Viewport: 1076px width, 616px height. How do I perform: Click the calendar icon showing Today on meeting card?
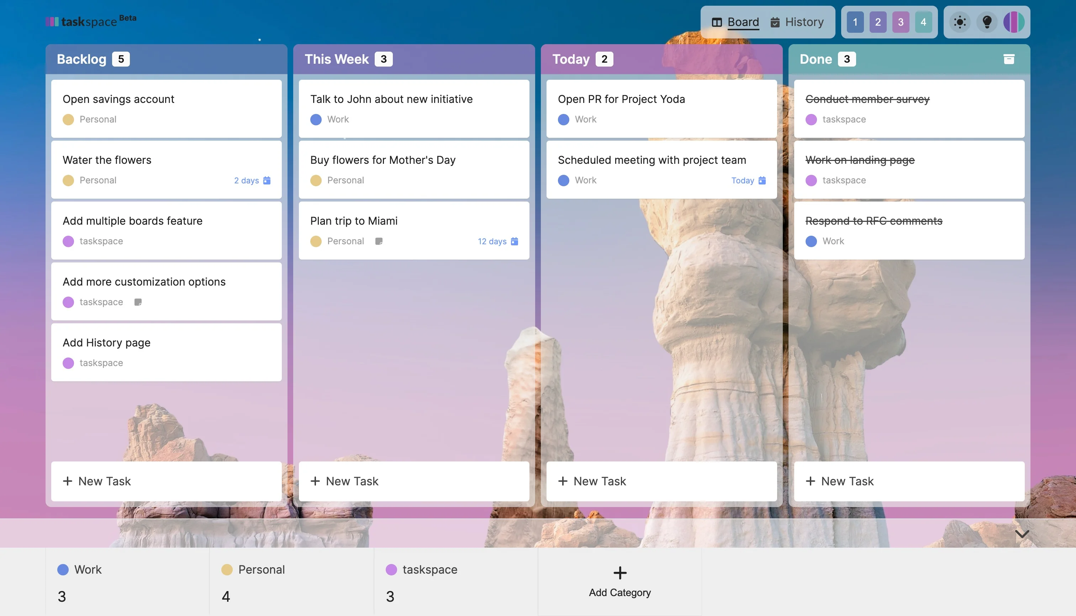coord(762,180)
